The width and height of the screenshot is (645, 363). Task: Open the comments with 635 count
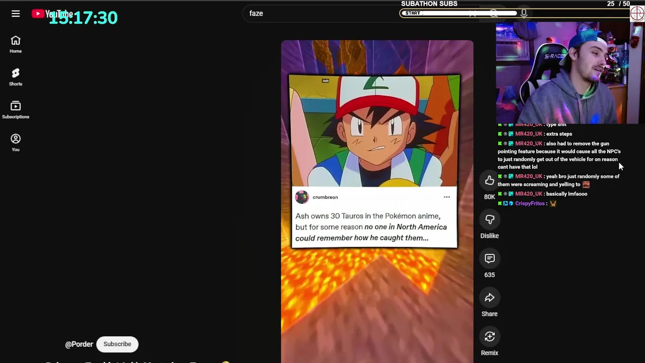click(489, 259)
